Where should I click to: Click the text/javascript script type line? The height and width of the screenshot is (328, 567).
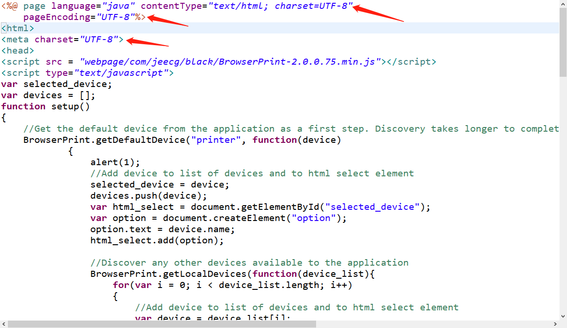[x=88, y=73]
